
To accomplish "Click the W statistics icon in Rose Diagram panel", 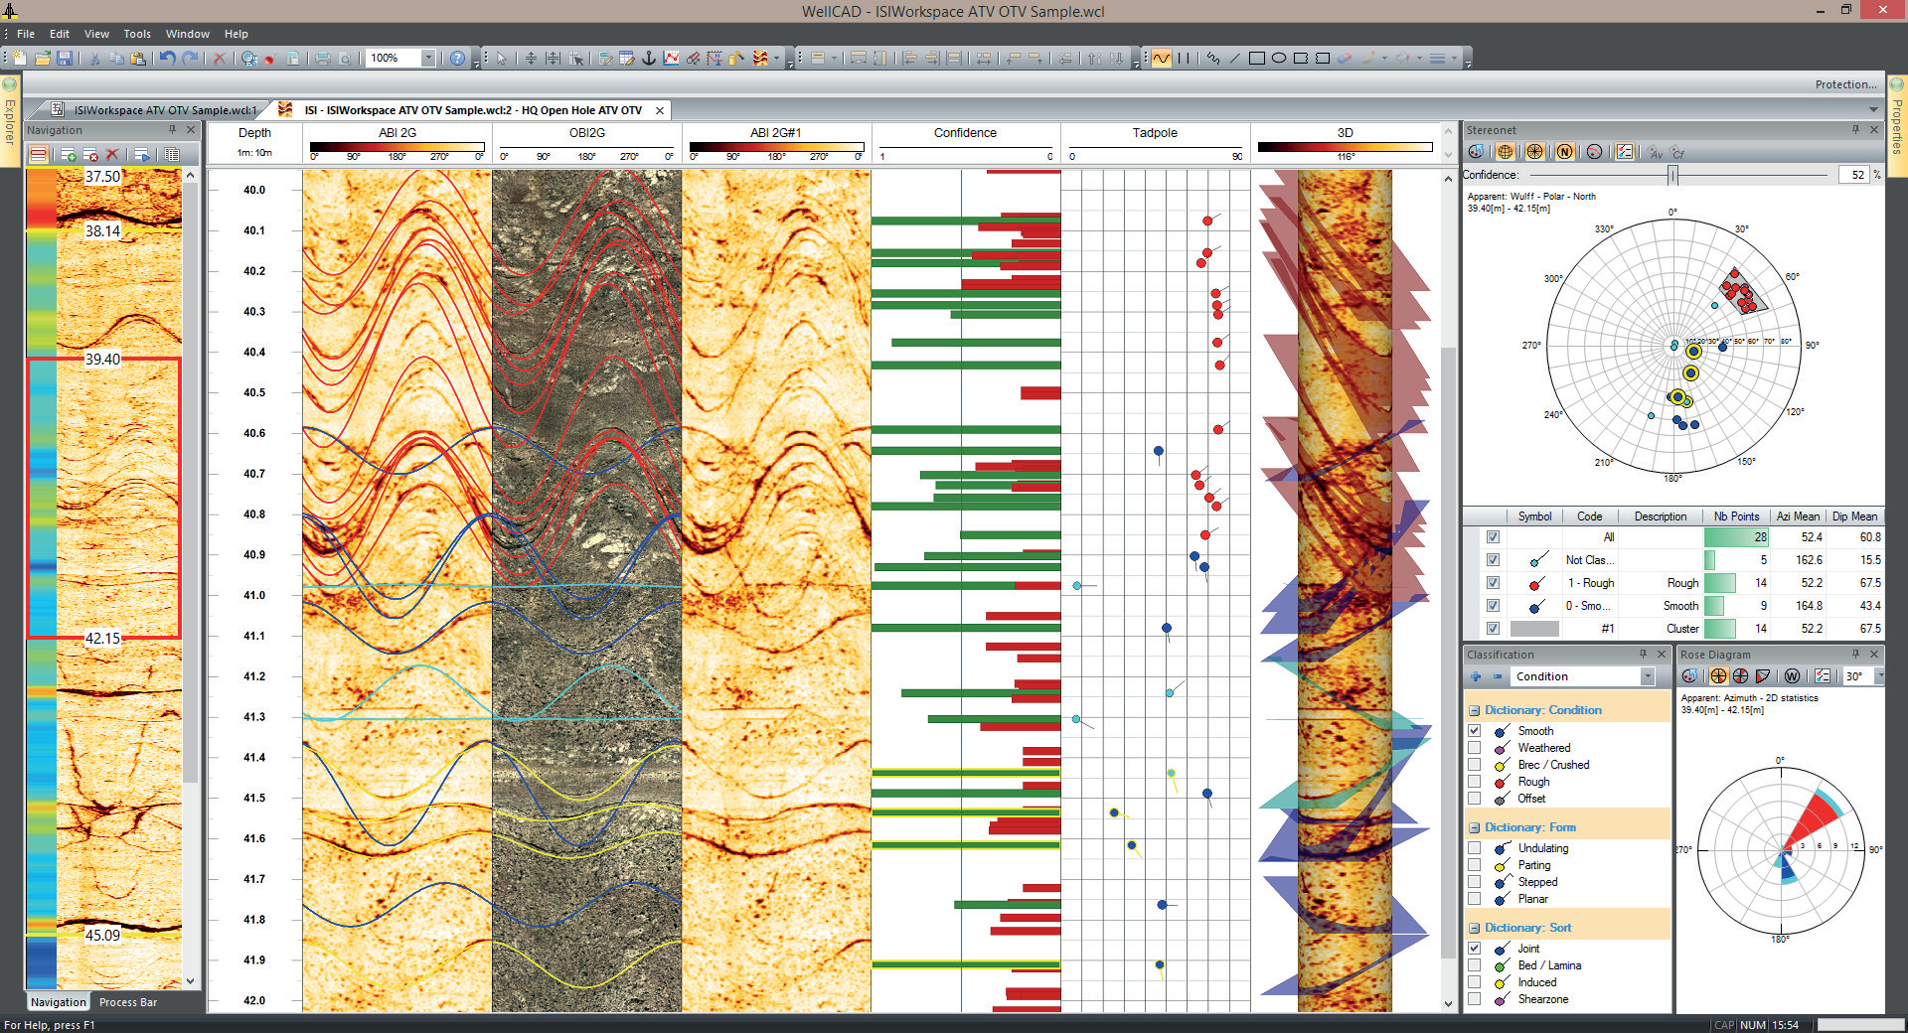I will tap(1792, 676).
